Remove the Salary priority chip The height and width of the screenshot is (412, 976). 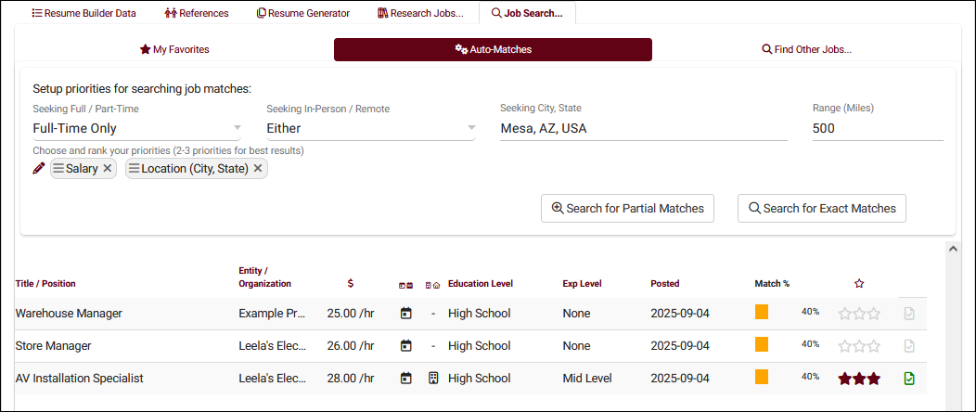point(108,168)
